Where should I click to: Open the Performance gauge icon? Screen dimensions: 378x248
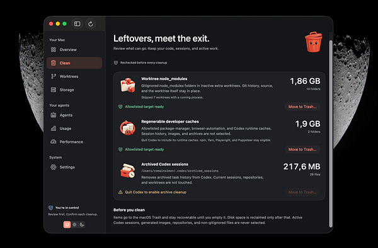54,142
